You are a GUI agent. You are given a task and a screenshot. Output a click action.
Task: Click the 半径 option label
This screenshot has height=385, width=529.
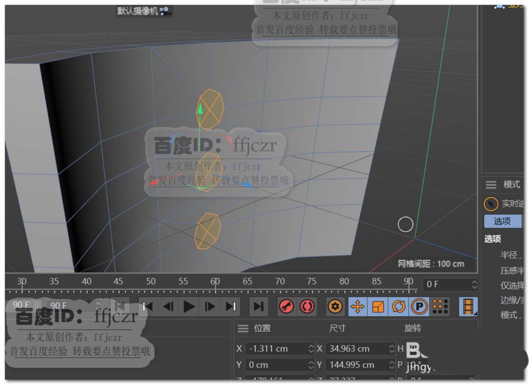pos(509,255)
